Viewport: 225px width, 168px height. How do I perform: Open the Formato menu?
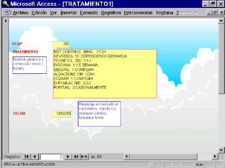[89, 13]
